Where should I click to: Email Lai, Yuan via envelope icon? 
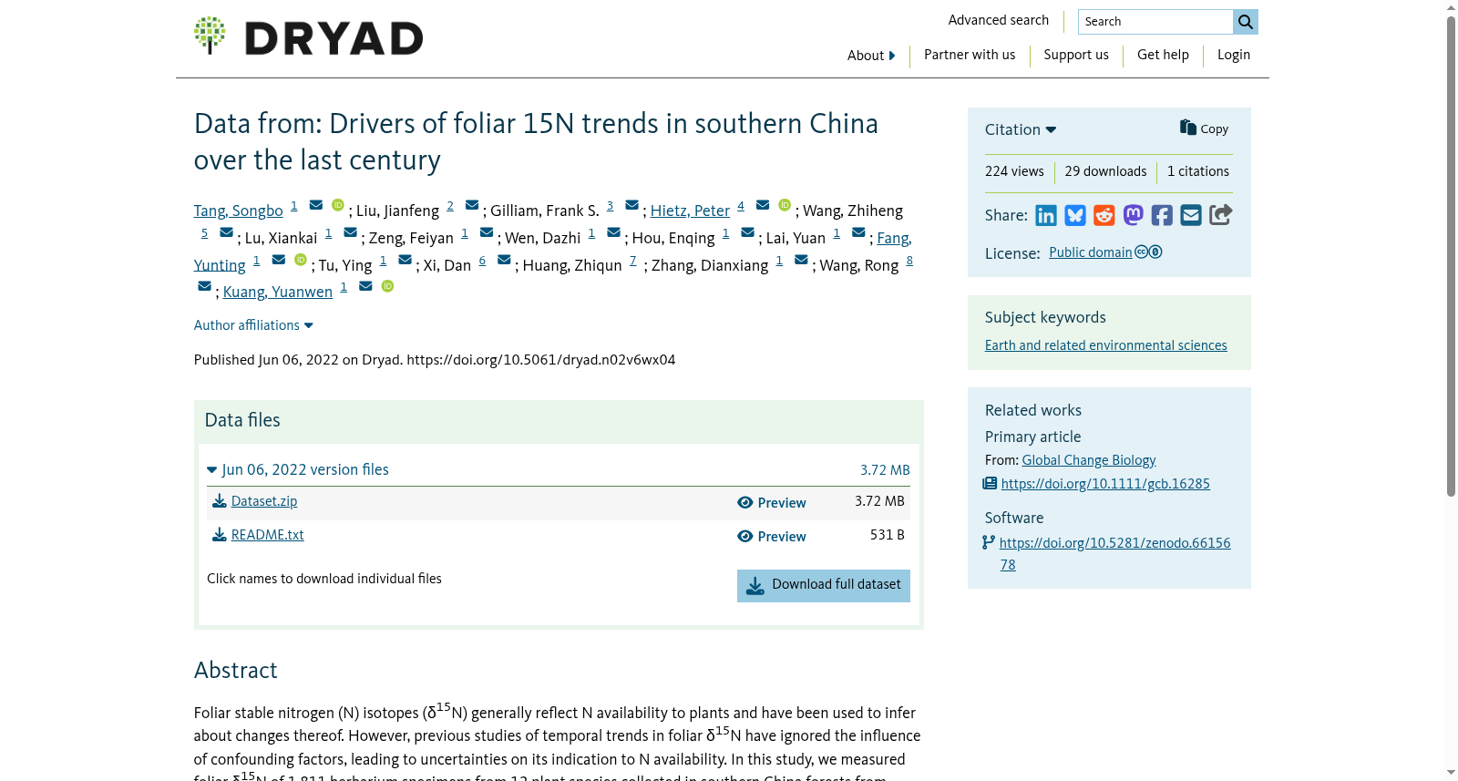858,232
